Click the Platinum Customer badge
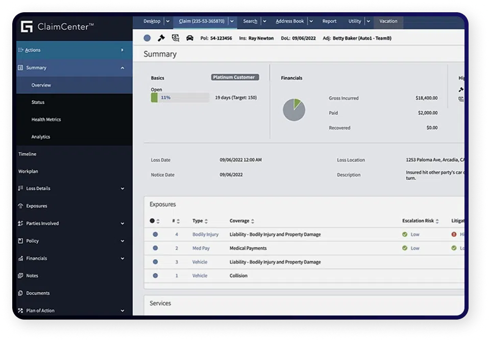The width and height of the screenshot is (489, 340). 235,77
